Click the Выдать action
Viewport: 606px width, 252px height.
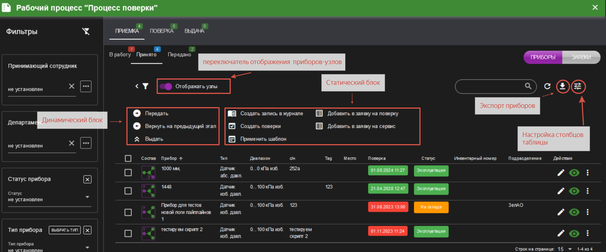148,139
